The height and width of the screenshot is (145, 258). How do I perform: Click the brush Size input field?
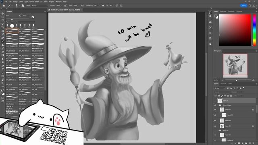(26, 16)
